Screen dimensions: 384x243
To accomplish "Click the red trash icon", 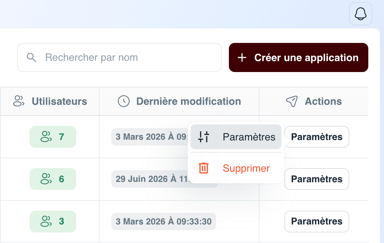I will pyautogui.click(x=204, y=168).
